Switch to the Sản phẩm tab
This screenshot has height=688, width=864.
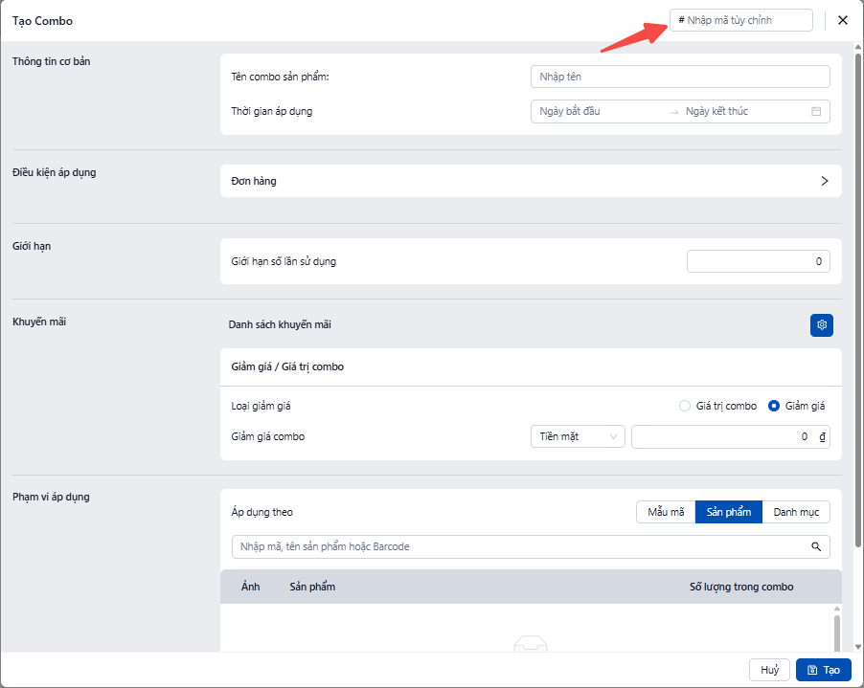point(729,512)
